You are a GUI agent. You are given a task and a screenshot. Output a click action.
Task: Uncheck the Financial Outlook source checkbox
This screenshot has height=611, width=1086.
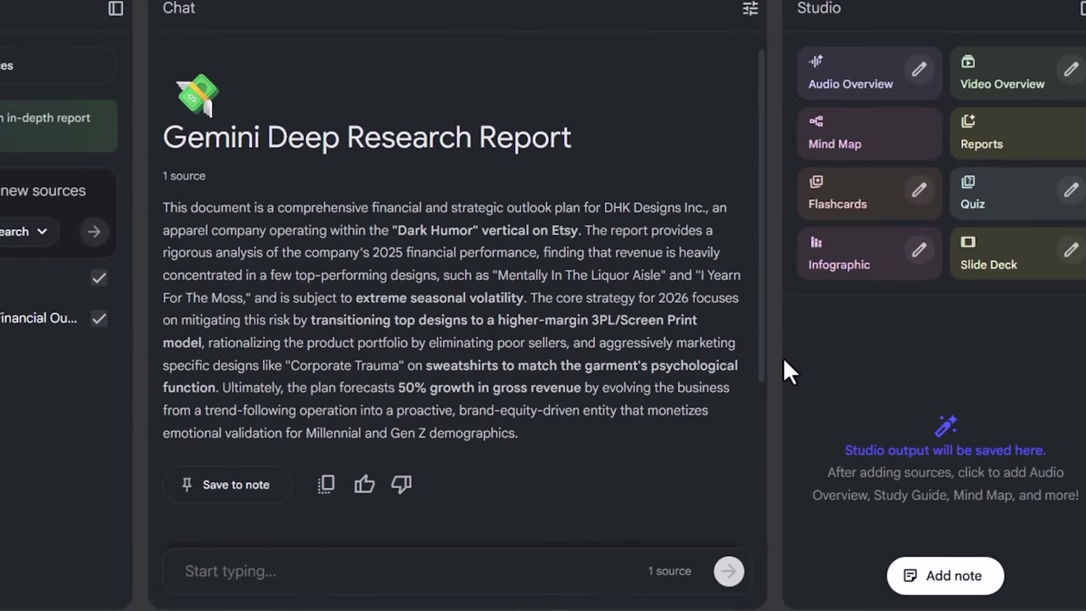coord(99,319)
